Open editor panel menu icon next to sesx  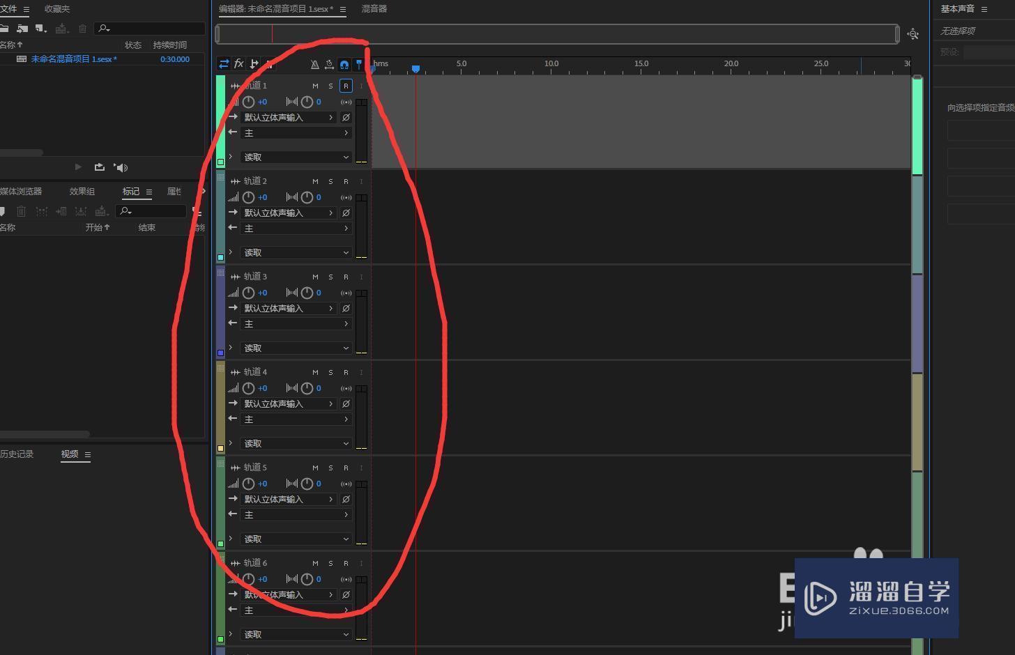(x=342, y=10)
